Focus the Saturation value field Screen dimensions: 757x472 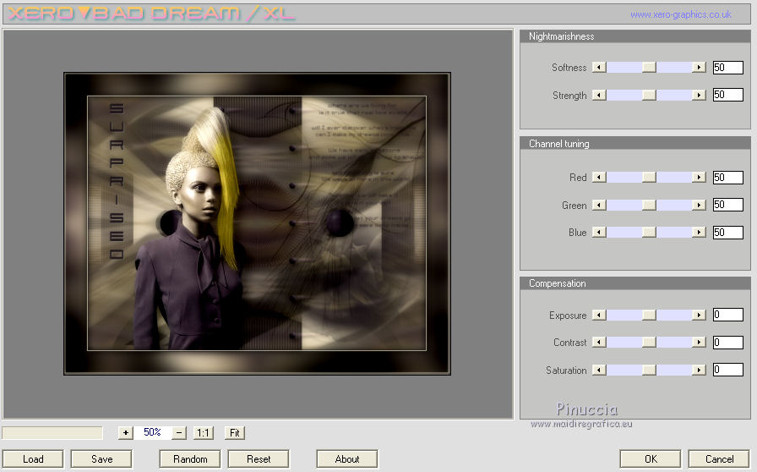pos(728,370)
